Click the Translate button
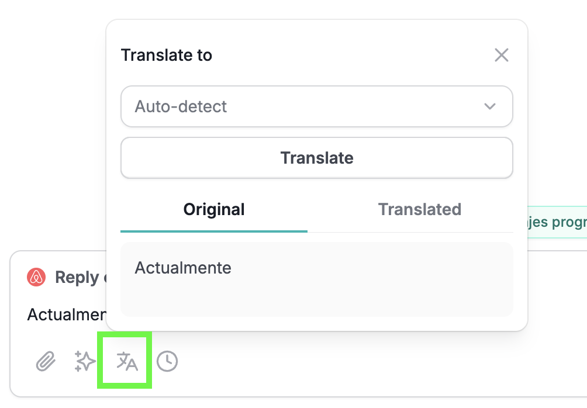 tap(317, 158)
